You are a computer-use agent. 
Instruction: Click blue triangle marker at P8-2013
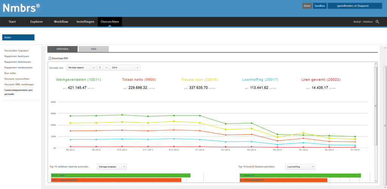pos(70,140)
